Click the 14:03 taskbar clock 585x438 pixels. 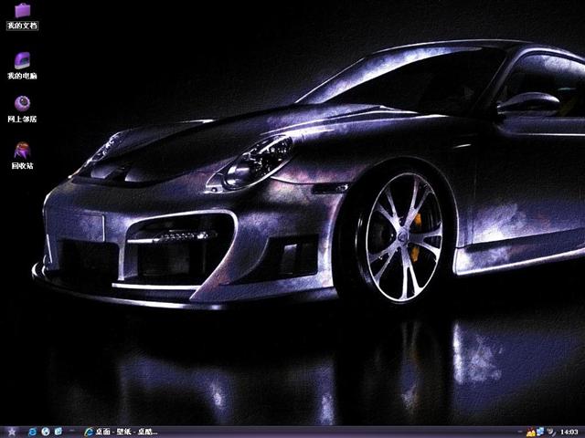[x=569, y=431]
